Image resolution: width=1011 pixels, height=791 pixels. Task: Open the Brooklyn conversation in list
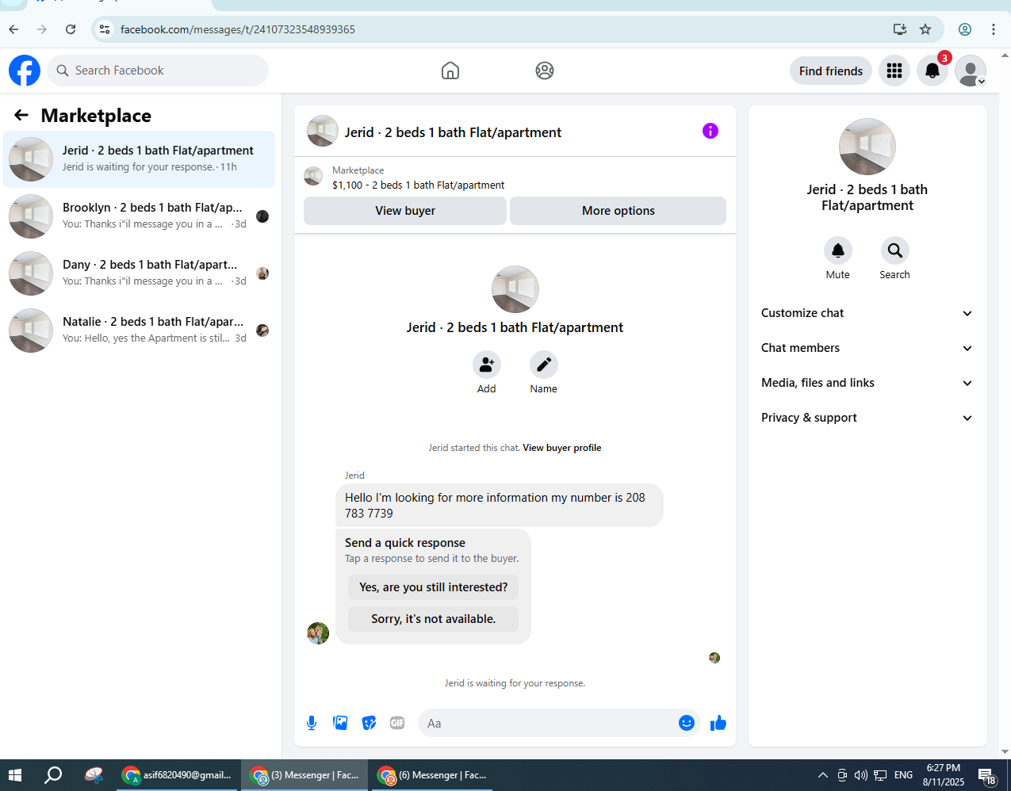pyautogui.click(x=139, y=216)
